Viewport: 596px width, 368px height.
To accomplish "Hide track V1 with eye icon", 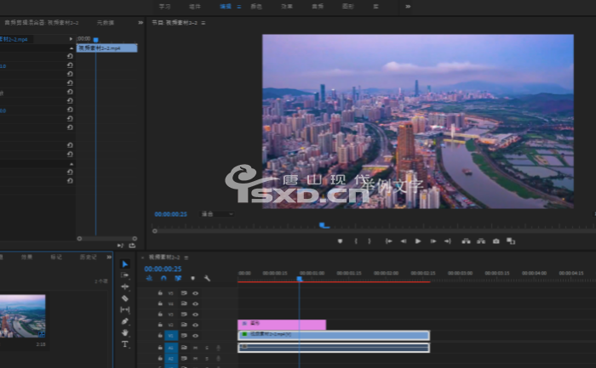I will pos(195,336).
